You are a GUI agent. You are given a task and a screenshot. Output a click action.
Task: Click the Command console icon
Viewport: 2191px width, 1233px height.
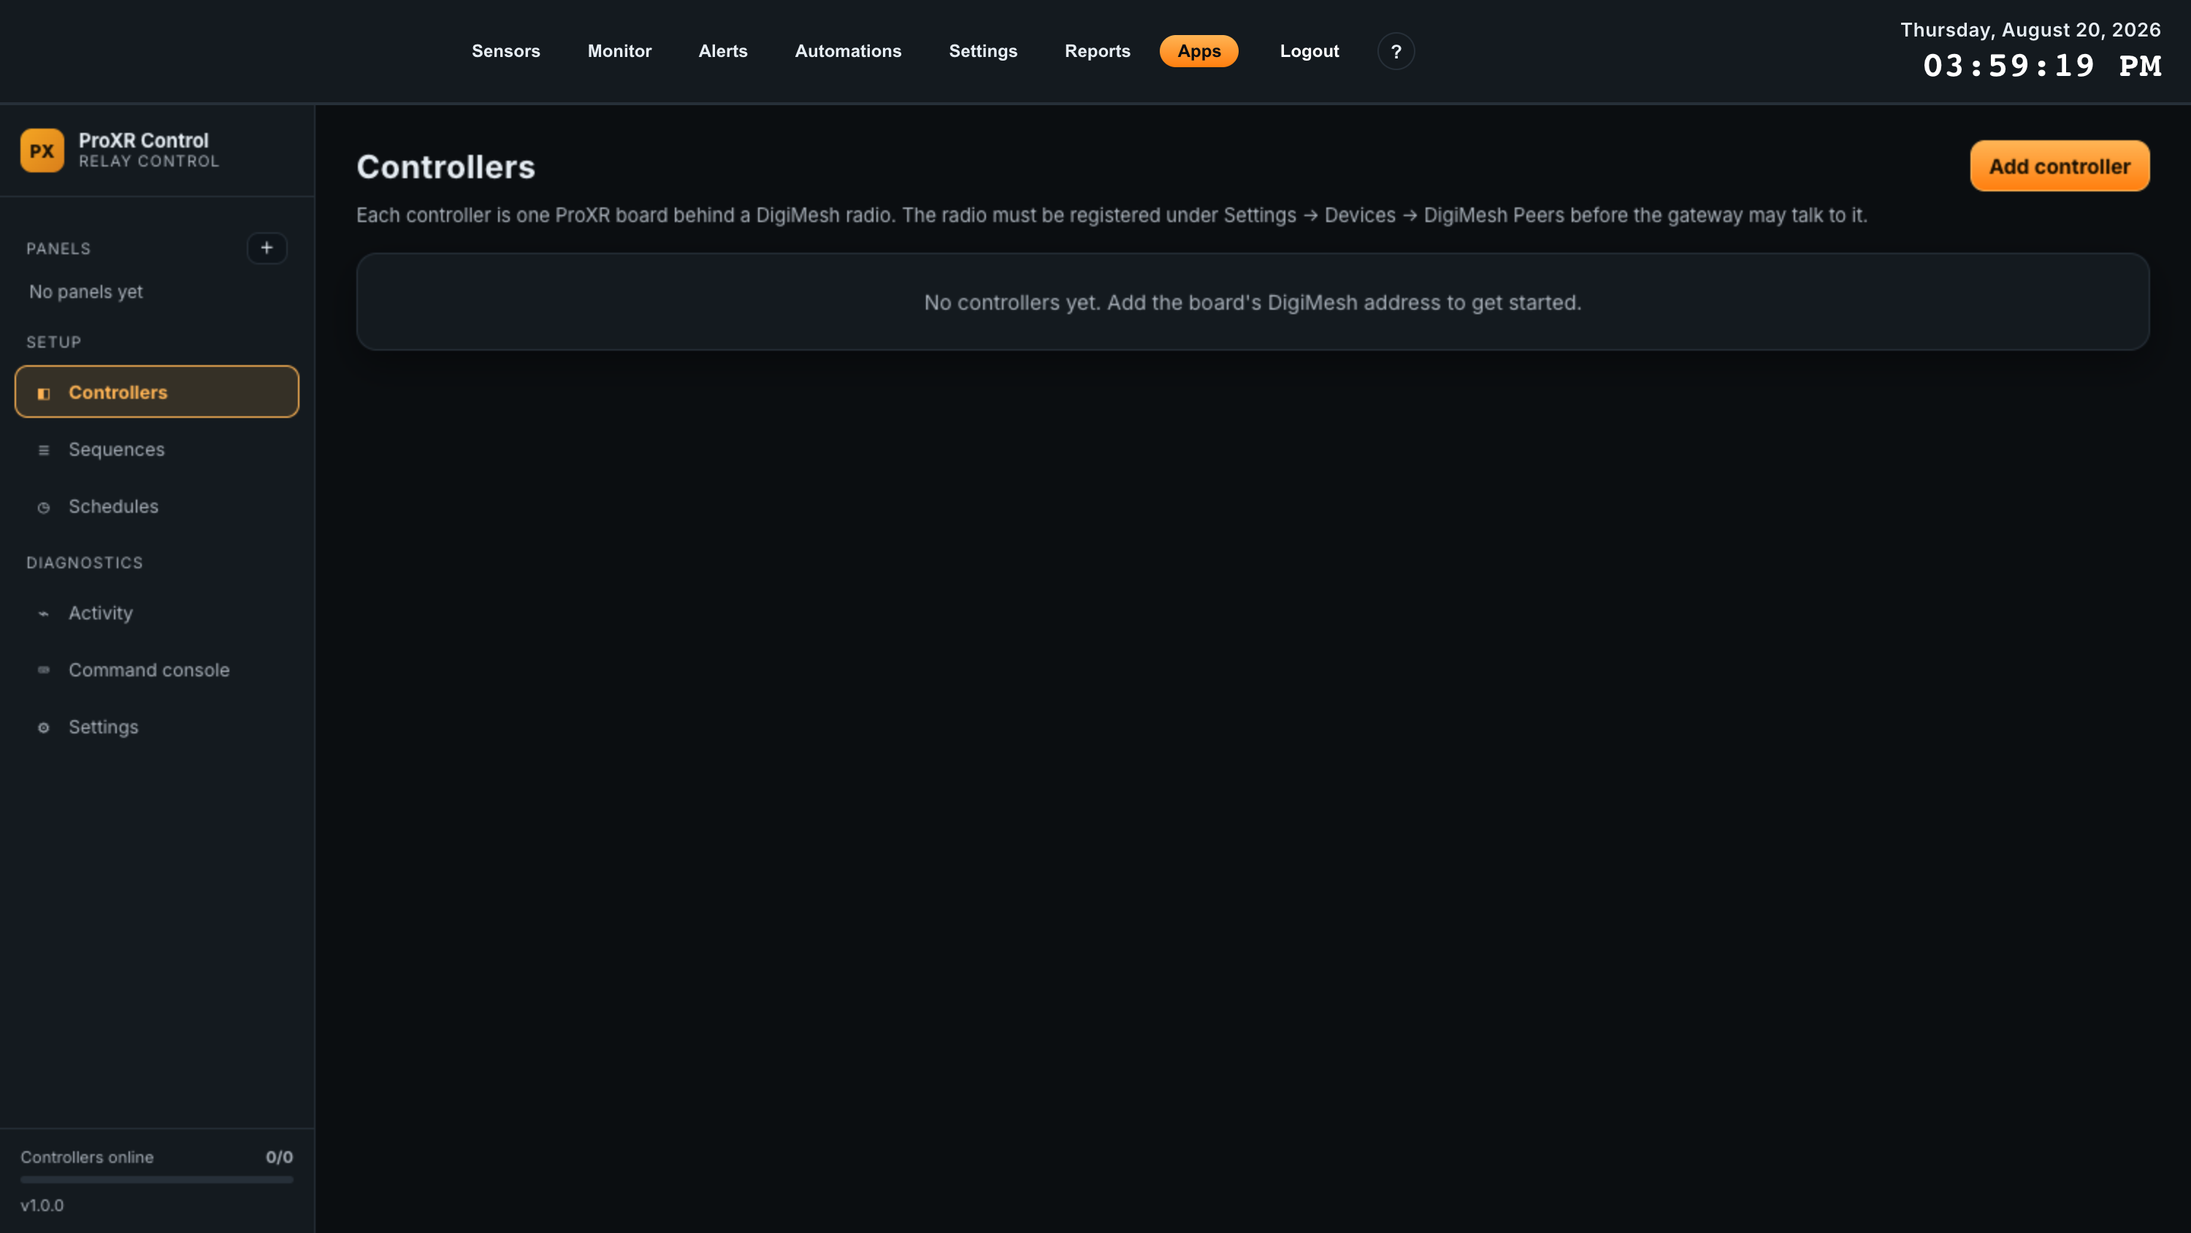tap(43, 671)
